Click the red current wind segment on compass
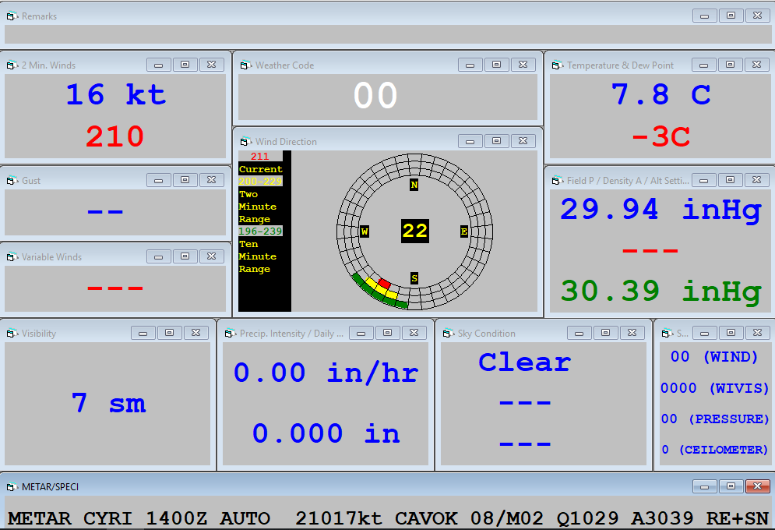Viewport: 775px width, 530px height. point(385,283)
